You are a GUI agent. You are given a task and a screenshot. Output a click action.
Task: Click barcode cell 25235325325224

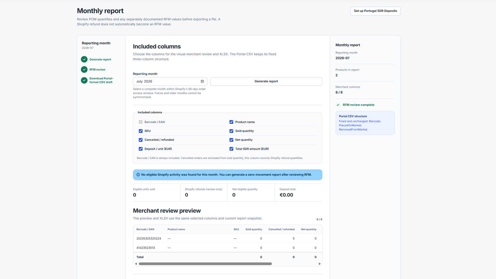click(149, 238)
